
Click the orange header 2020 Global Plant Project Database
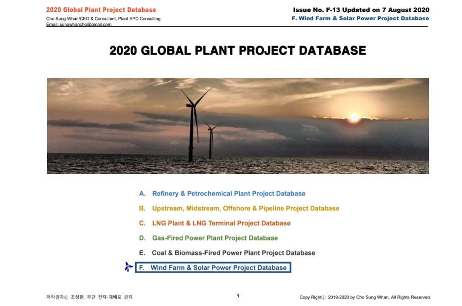pos(101,10)
